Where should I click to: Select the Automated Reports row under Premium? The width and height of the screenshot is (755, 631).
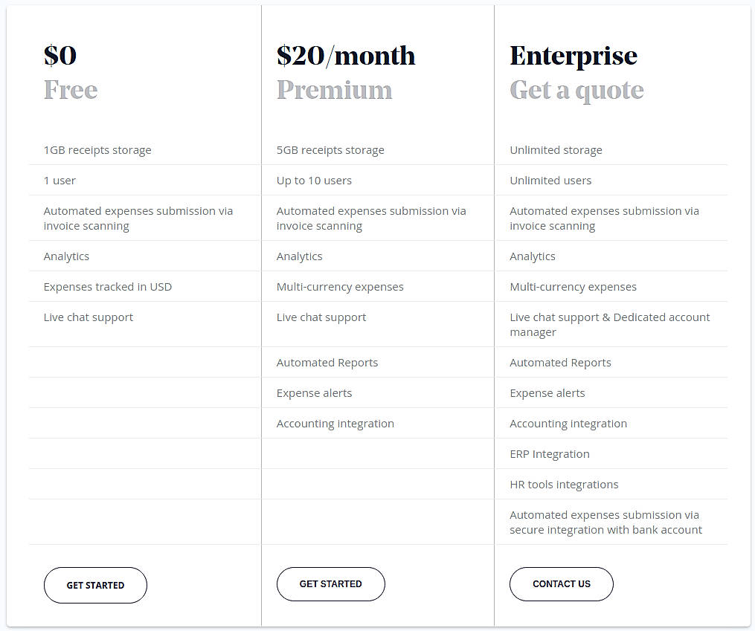tap(327, 362)
